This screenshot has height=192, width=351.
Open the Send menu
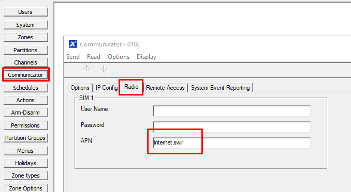click(x=73, y=57)
